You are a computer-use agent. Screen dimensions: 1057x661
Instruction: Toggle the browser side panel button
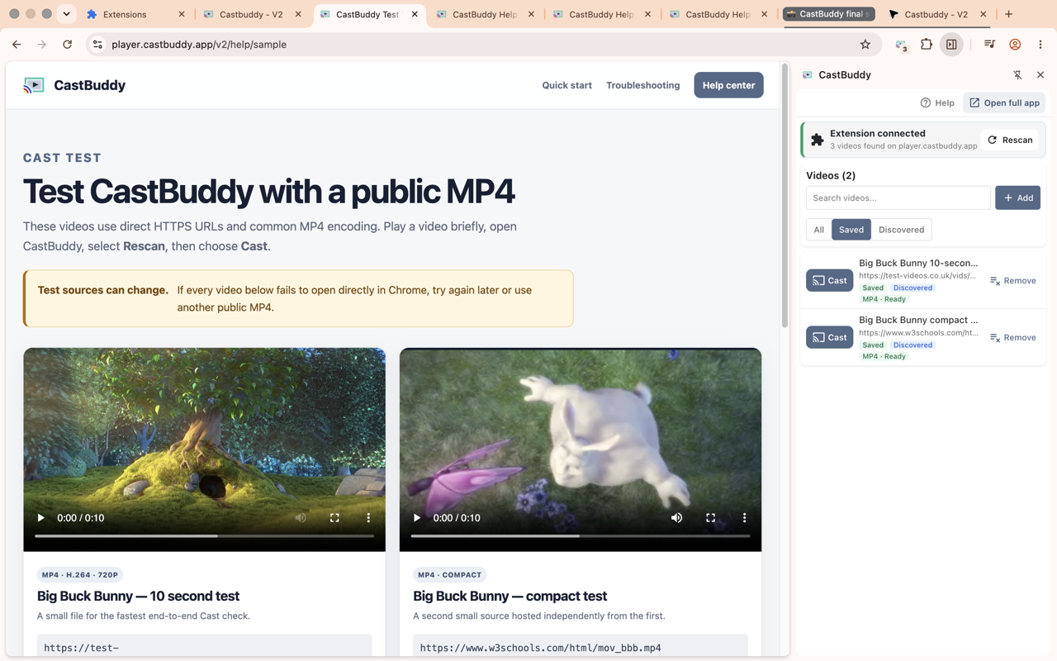point(951,45)
